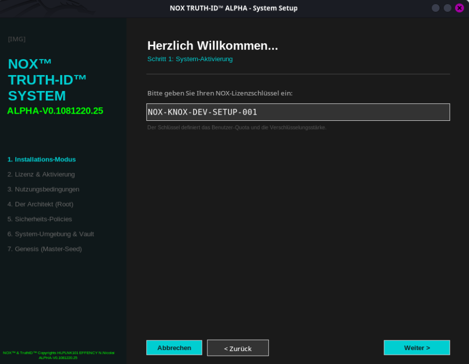Go to step 6 System-Umgebung & Vault
This screenshot has height=364, width=469.
[50, 234]
